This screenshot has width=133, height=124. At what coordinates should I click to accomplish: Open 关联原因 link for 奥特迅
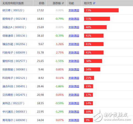point(74,103)
